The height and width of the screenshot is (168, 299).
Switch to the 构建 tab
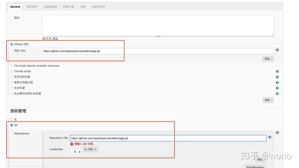click(83, 7)
